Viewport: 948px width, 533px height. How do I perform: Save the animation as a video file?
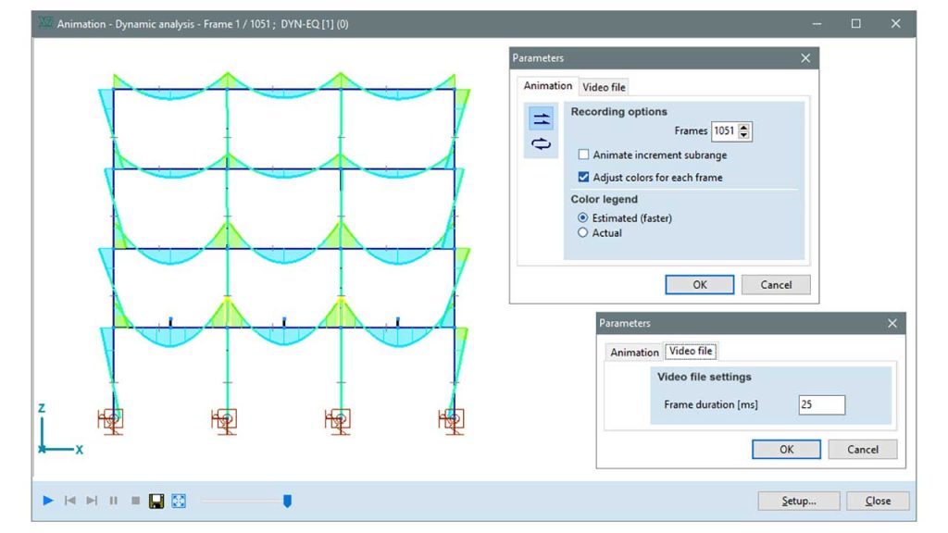point(156,500)
